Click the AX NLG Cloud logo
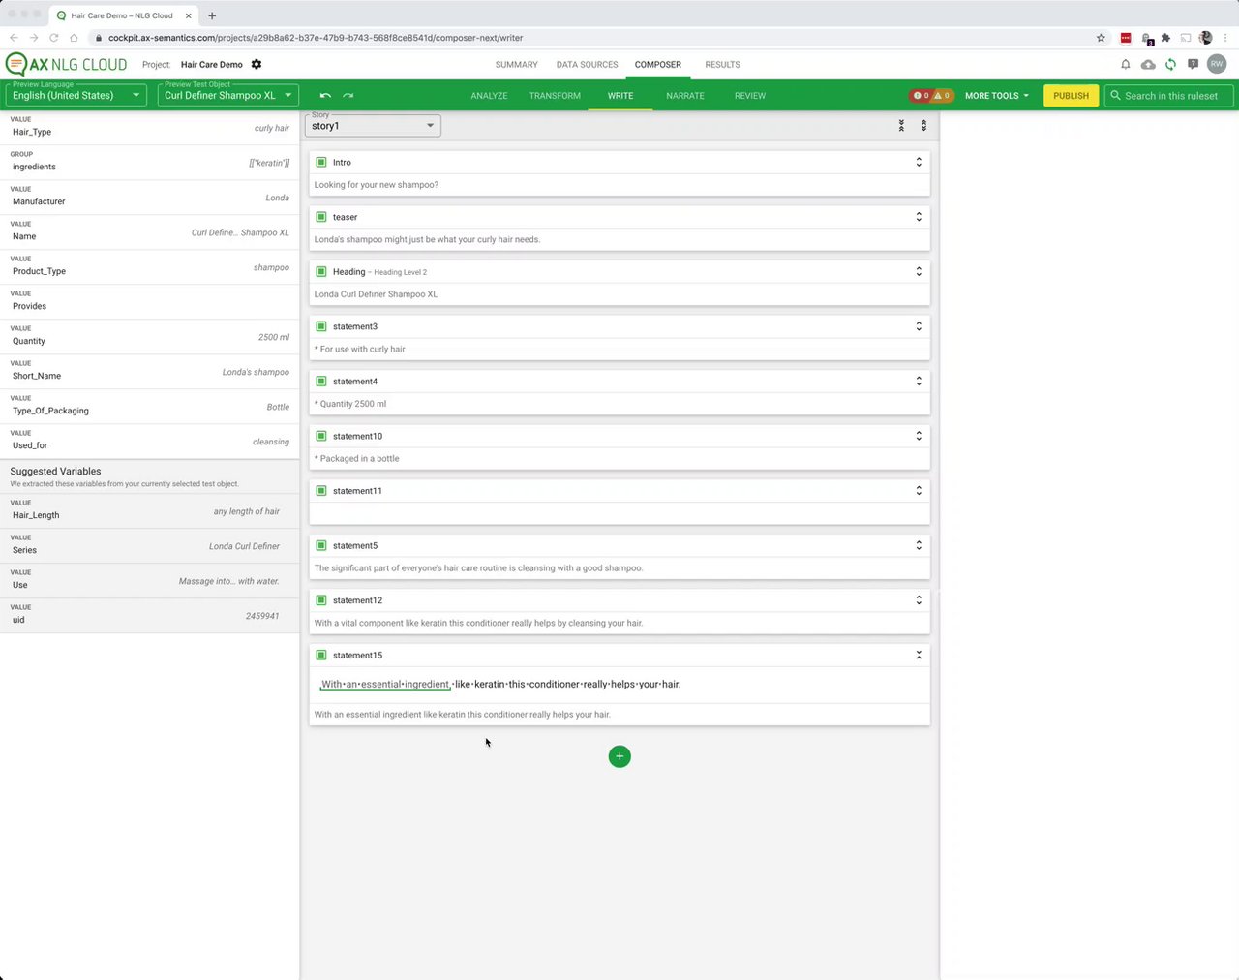 tap(66, 64)
